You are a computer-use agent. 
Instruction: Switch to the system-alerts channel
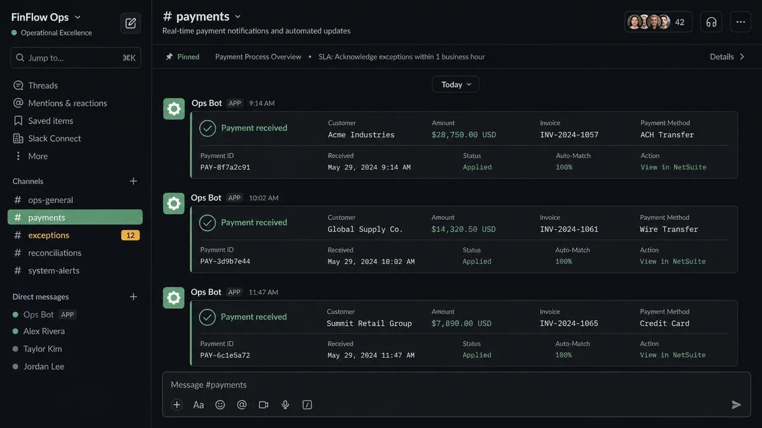[x=75, y=271]
